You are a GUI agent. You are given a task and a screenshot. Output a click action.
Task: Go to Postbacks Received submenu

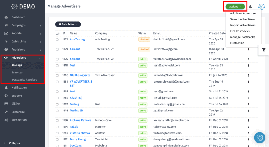pos(24,80)
